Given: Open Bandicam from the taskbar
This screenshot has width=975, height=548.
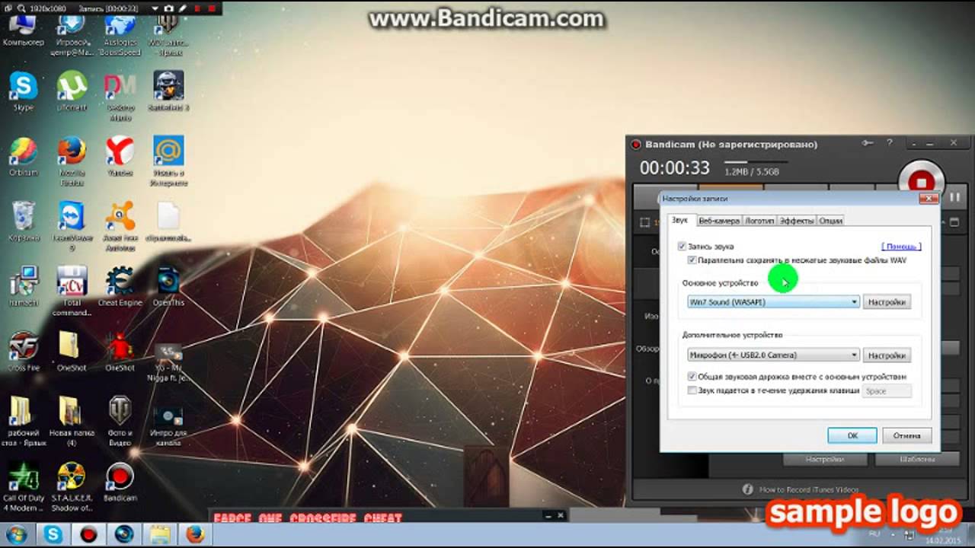Looking at the screenshot, I should [x=89, y=534].
